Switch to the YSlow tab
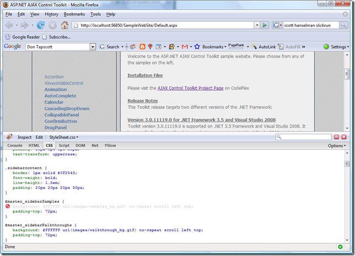This screenshot has width=355, height=256. tap(110, 146)
